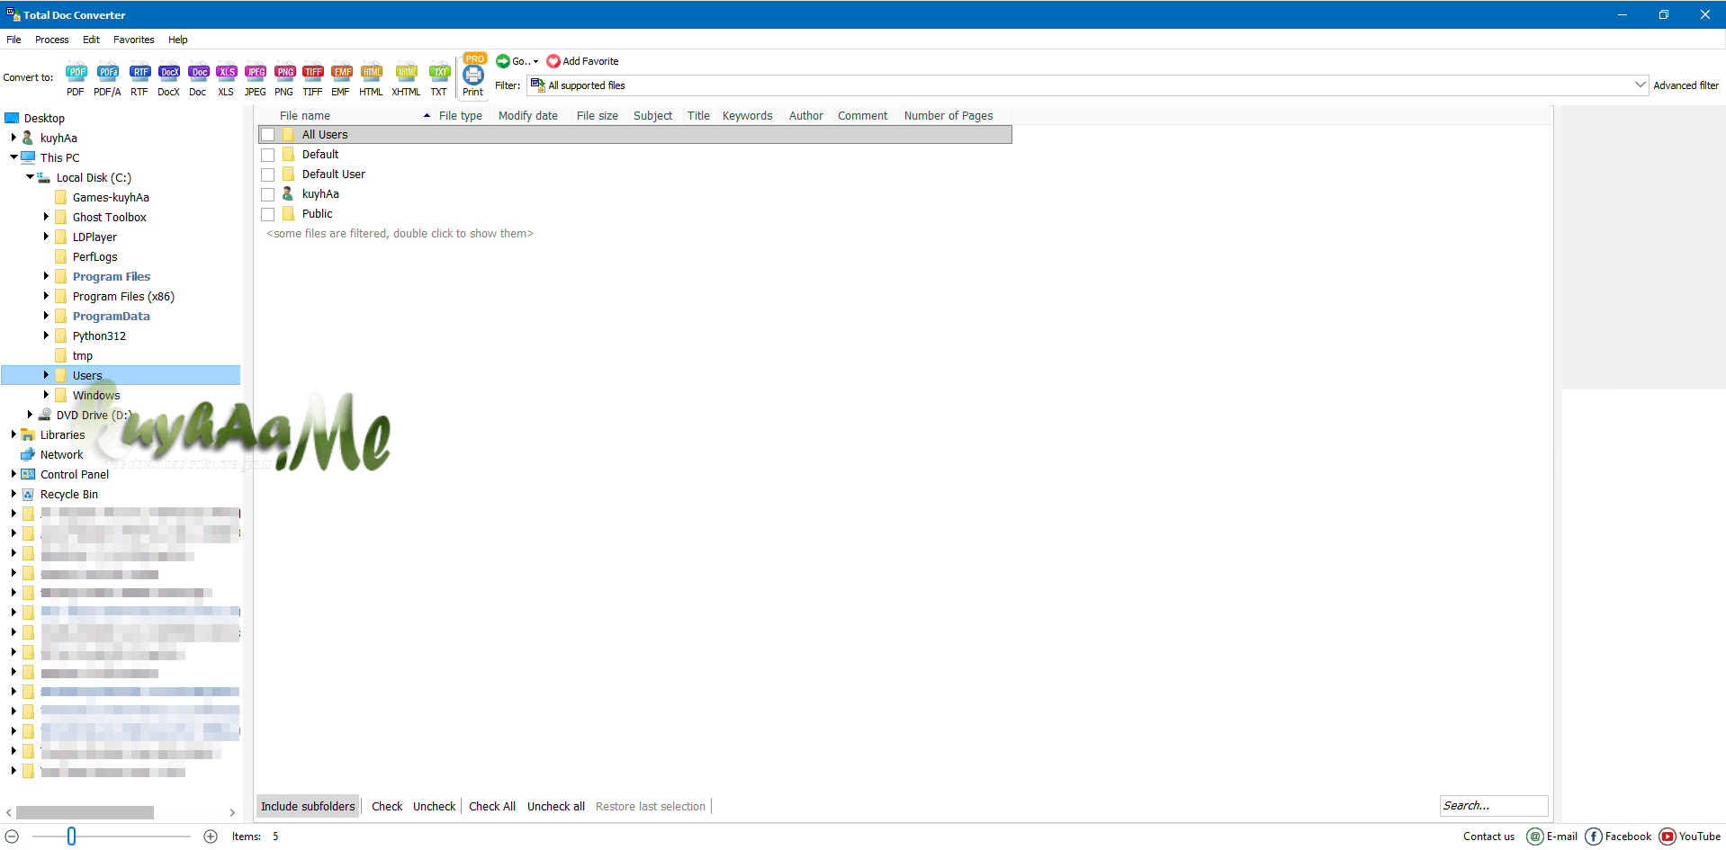Expand the DVD Drive (D:) node
This screenshot has height=850, width=1726.
[x=30, y=415]
